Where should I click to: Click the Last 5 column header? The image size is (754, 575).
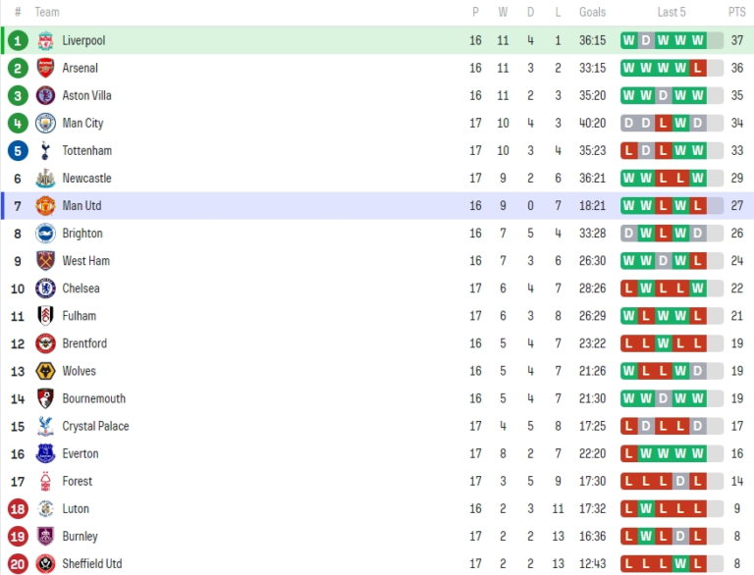672,12
